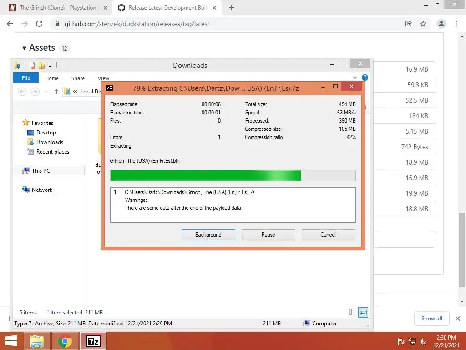The width and height of the screenshot is (466, 350).
Task: Pause the extraction
Action: (268, 235)
